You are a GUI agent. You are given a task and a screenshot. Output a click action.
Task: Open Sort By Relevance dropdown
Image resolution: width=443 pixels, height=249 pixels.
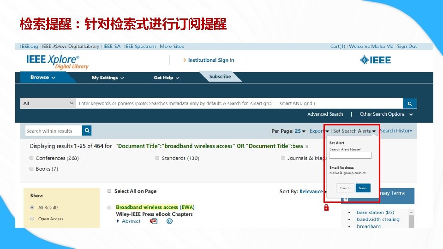313,191
